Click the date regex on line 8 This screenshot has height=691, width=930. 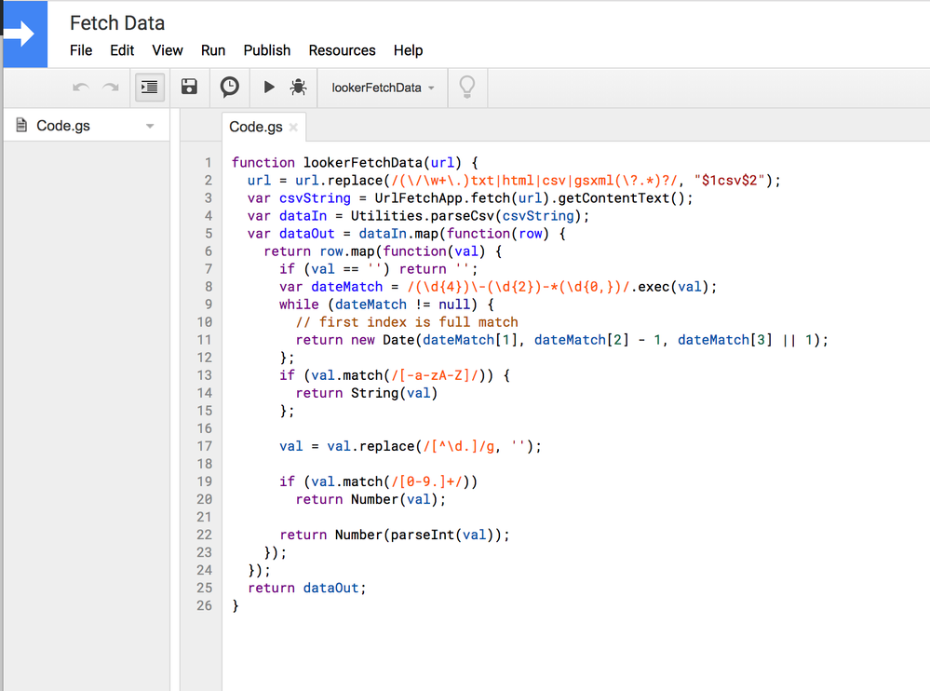pyautogui.click(x=519, y=287)
